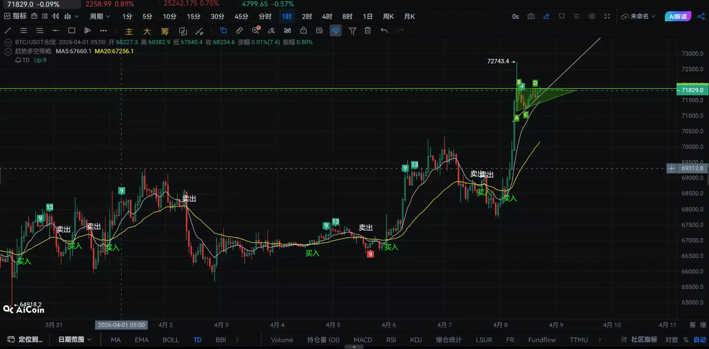Switch to the 4时 timeframe
The width and height of the screenshot is (709, 349).
point(327,16)
